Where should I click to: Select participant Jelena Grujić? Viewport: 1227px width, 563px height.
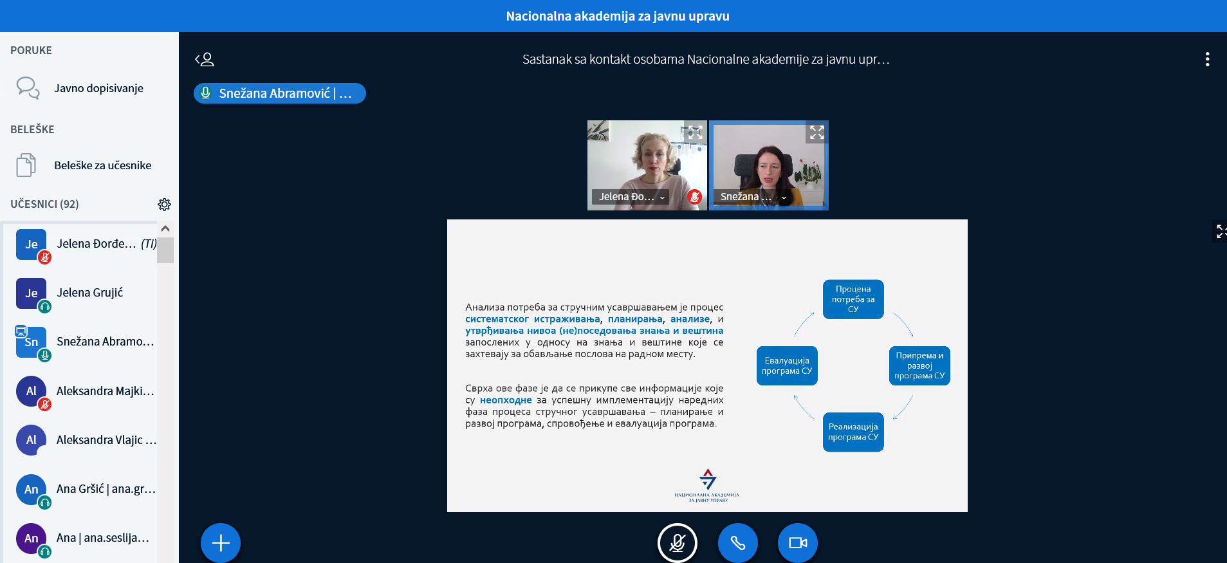tap(89, 293)
